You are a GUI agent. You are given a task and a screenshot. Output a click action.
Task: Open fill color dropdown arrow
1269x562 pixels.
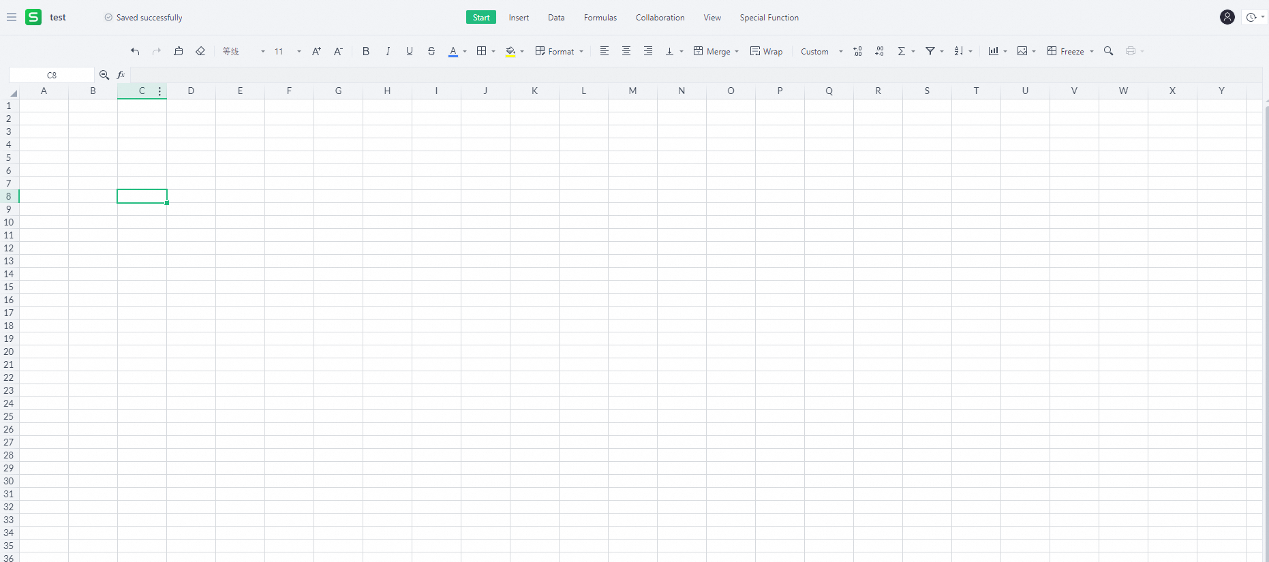coord(522,52)
